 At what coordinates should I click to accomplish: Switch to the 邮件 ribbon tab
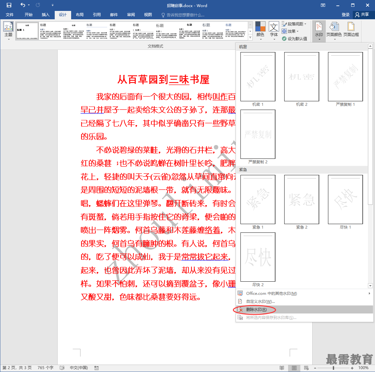click(114, 15)
